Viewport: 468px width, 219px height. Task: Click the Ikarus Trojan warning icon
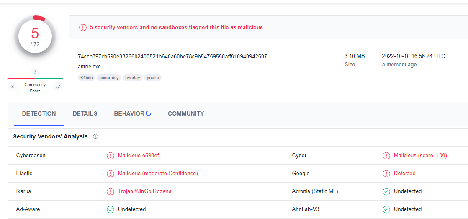pyautogui.click(x=111, y=191)
